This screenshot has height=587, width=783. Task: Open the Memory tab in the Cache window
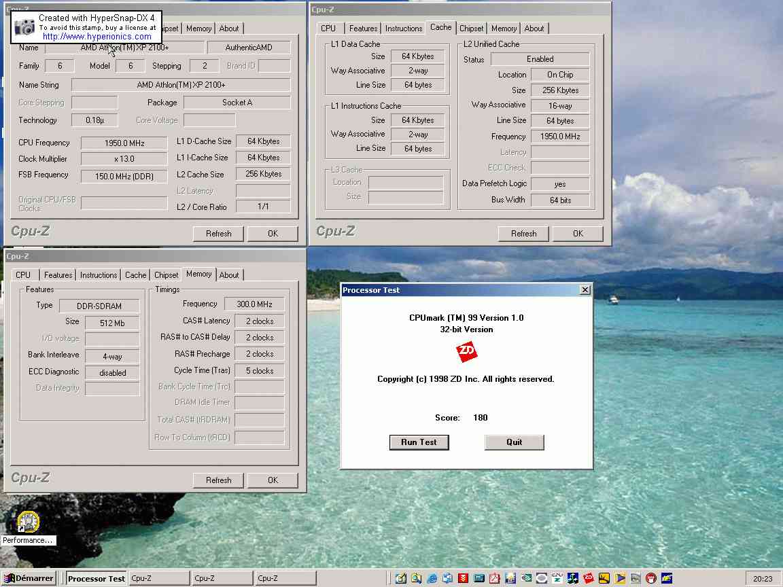pyautogui.click(x=504, y=29)
